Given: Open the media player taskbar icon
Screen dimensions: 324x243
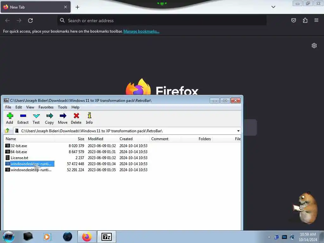Looking at the screenshot, I should [x=47, y=237].
